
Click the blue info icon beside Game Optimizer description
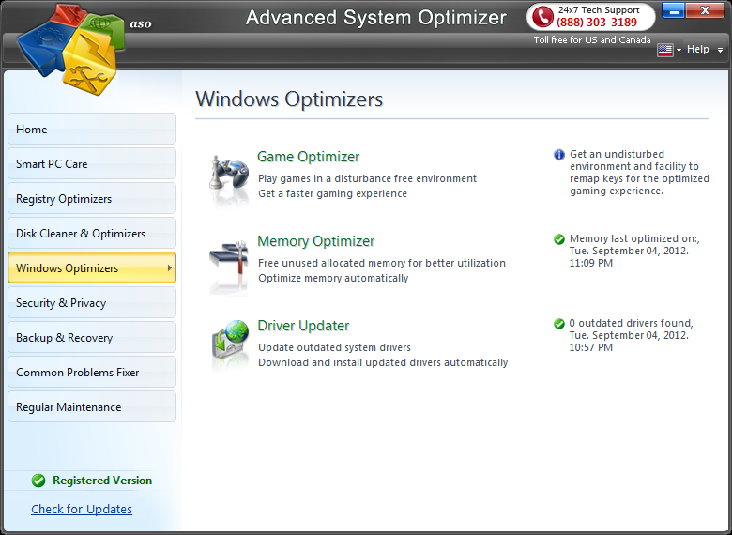pos(558,155)
